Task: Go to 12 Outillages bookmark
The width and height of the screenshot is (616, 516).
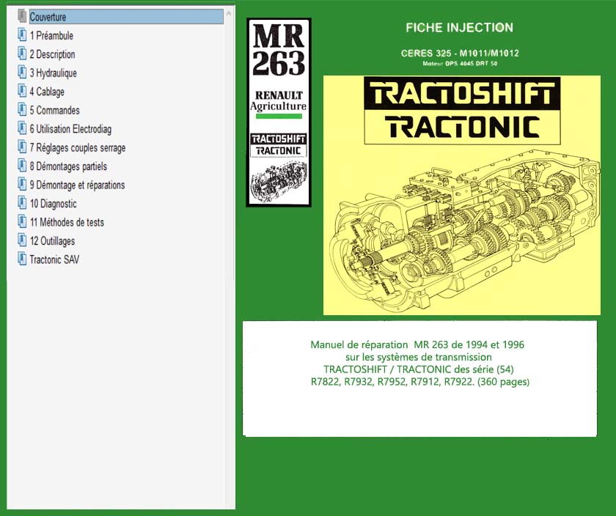Action: pos(52,240)
